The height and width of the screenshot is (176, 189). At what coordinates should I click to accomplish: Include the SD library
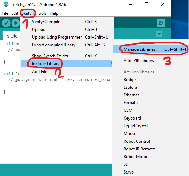pyautogui.click(x=150, y=164)
